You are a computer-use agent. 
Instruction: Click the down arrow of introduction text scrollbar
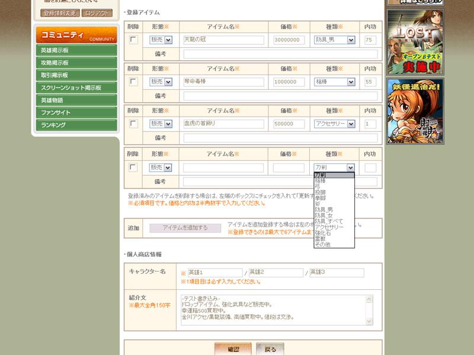(369, 321)
